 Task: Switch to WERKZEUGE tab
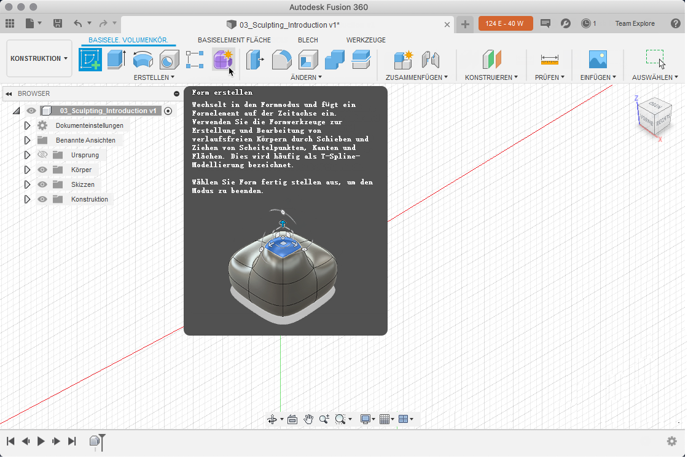366,40
